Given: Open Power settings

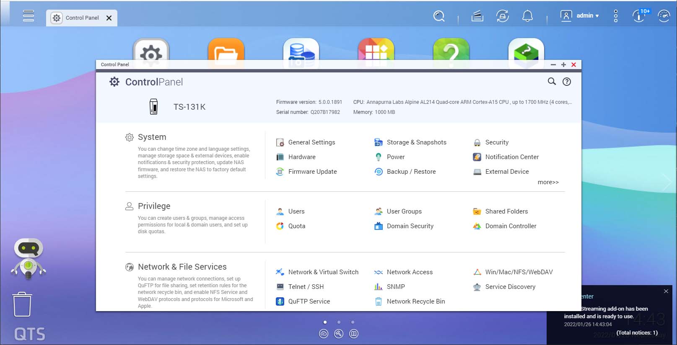Looking at the screenshot, I should (x=389, y=157).
